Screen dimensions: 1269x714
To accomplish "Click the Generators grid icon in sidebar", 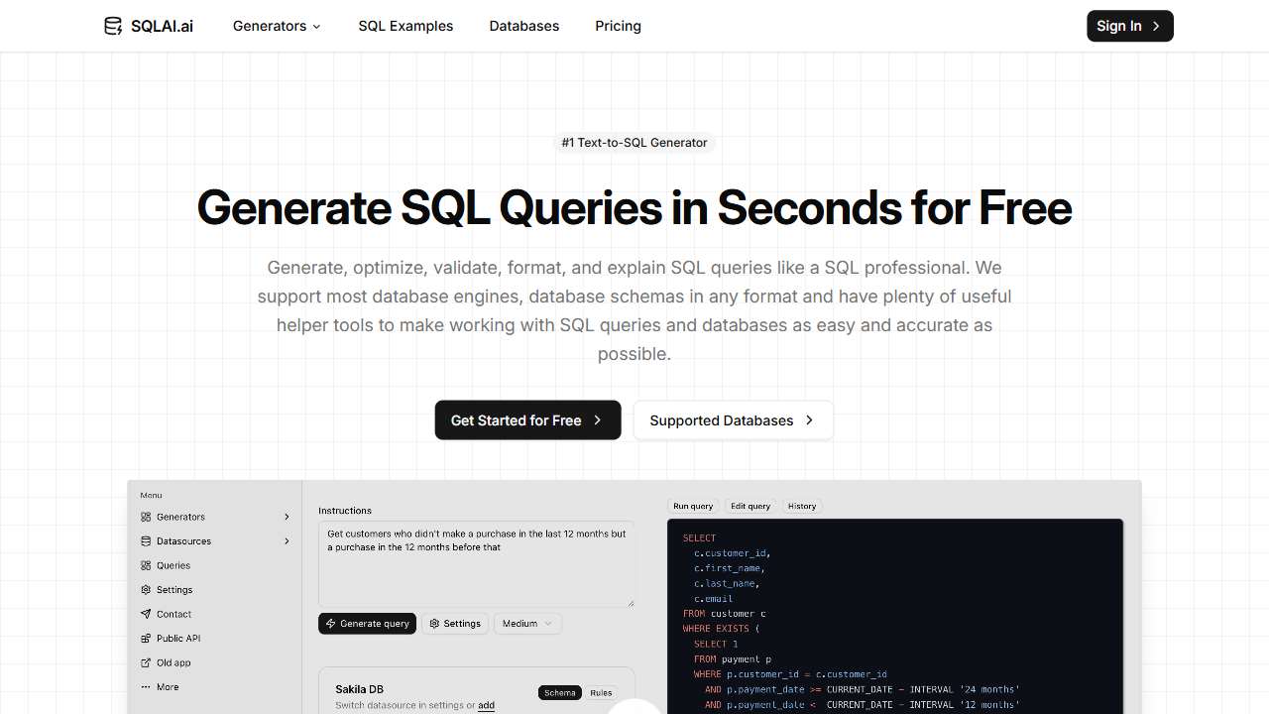I will 146,517.
